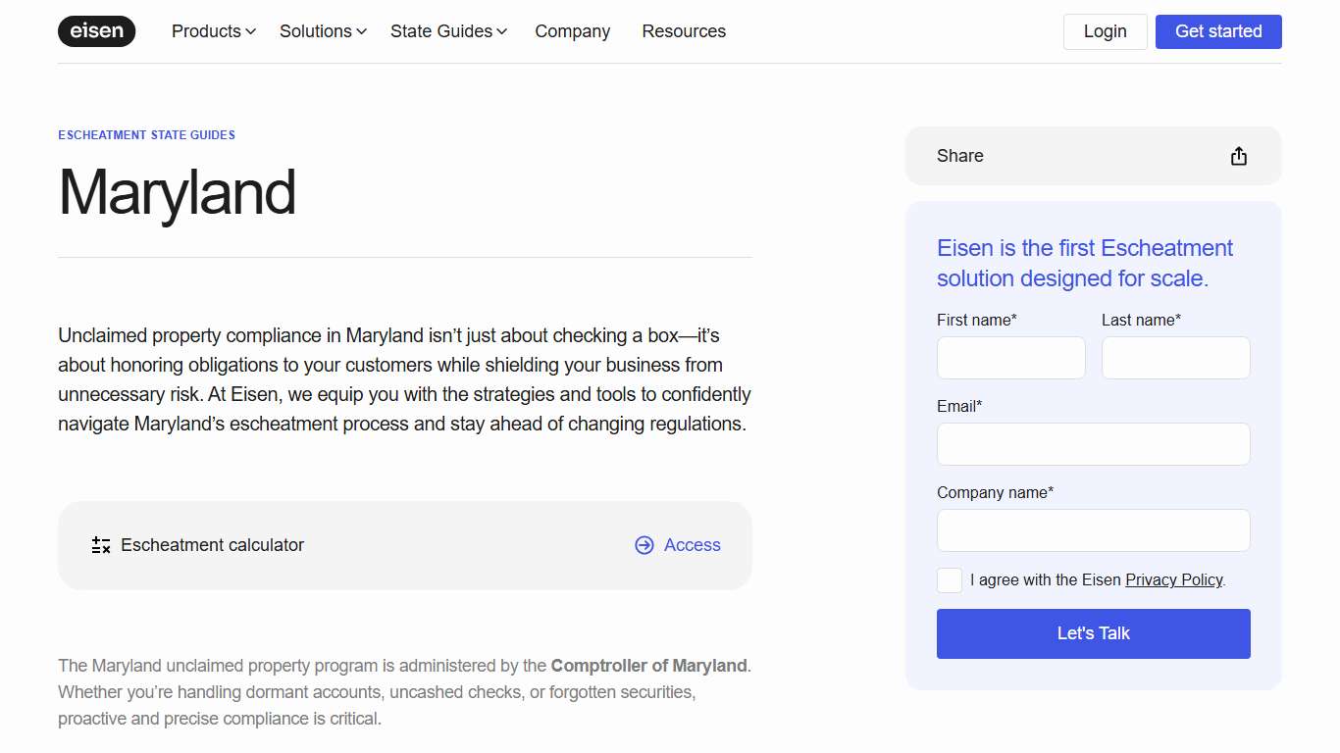Viewport: 1340px width, 753px height.
Task: Expand the Products dropdown menu
Action: click(213, 31)
